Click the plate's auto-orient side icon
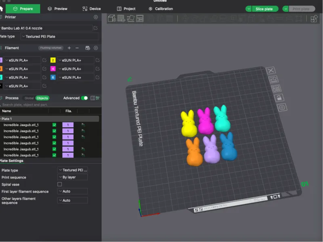323x242 pixels. click(x=274, y=79)
